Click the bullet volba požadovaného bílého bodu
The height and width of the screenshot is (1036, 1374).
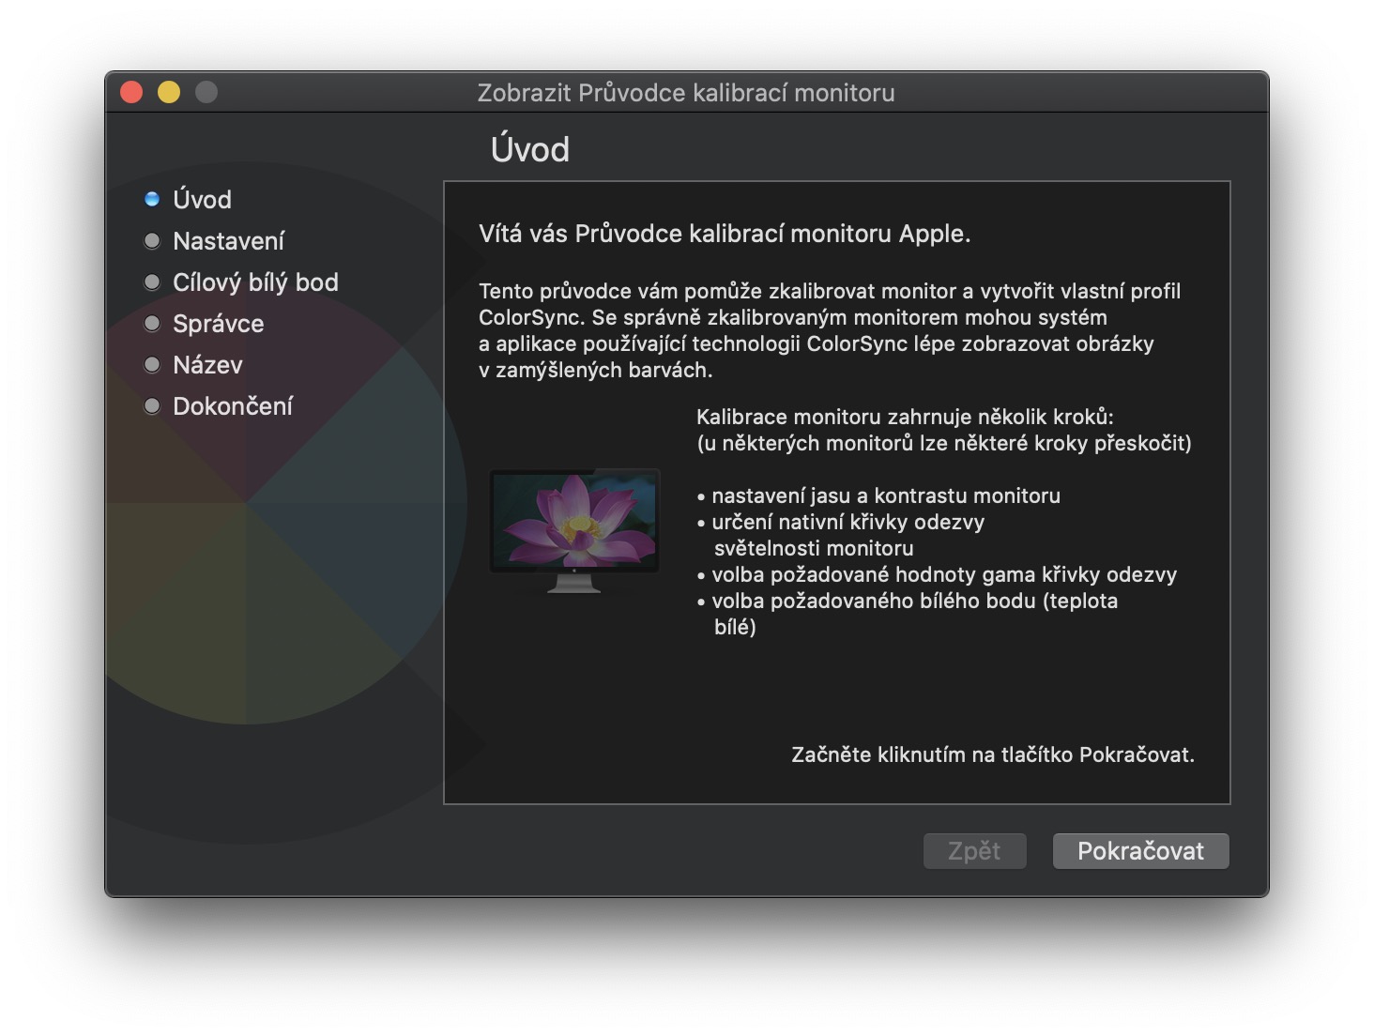point(908,614)
